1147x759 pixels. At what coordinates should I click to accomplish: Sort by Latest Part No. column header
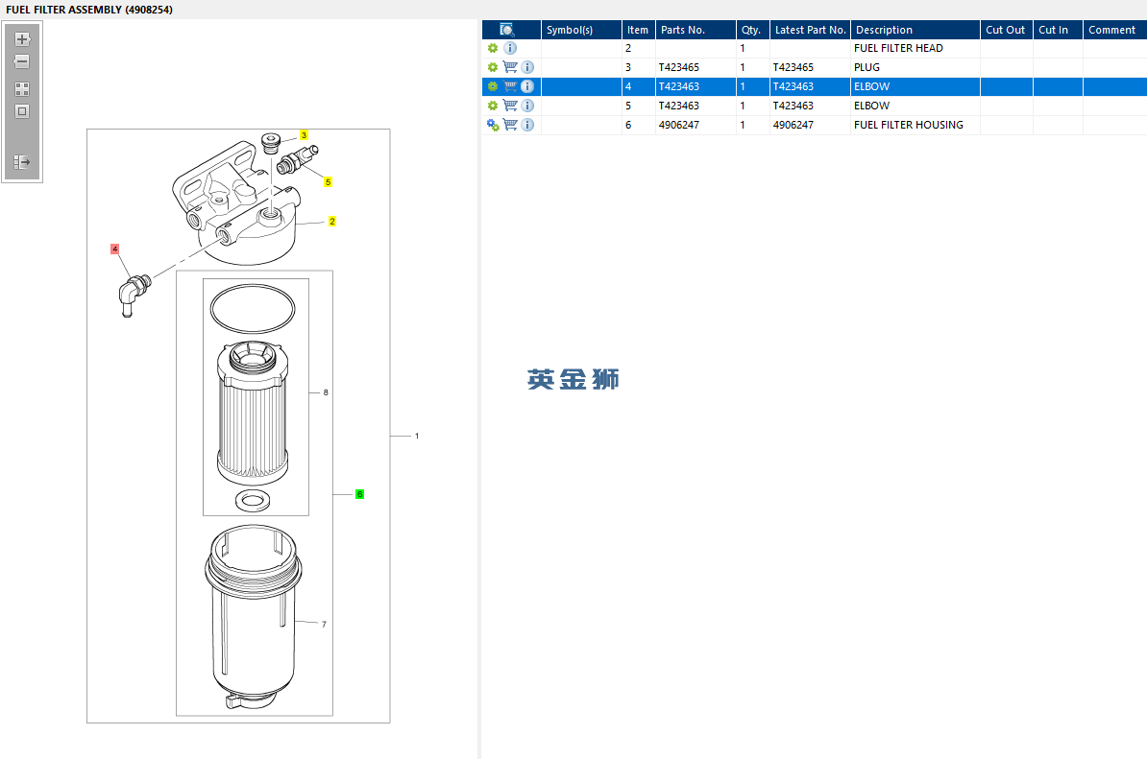(810, 30)
